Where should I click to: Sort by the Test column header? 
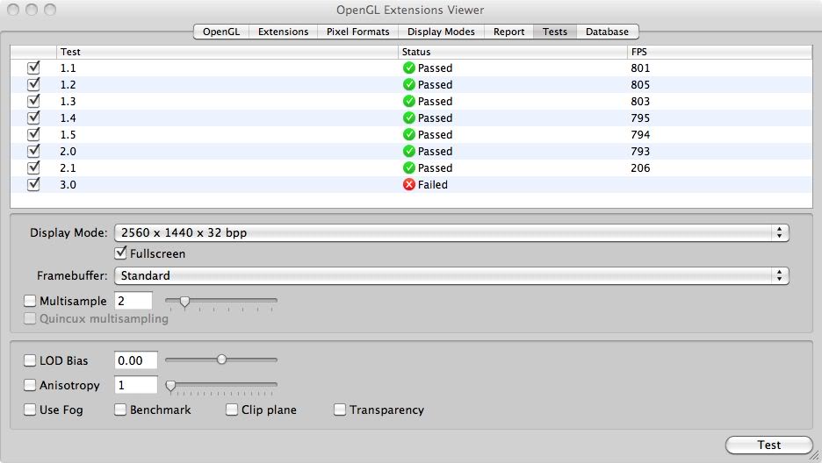point(227,52)
